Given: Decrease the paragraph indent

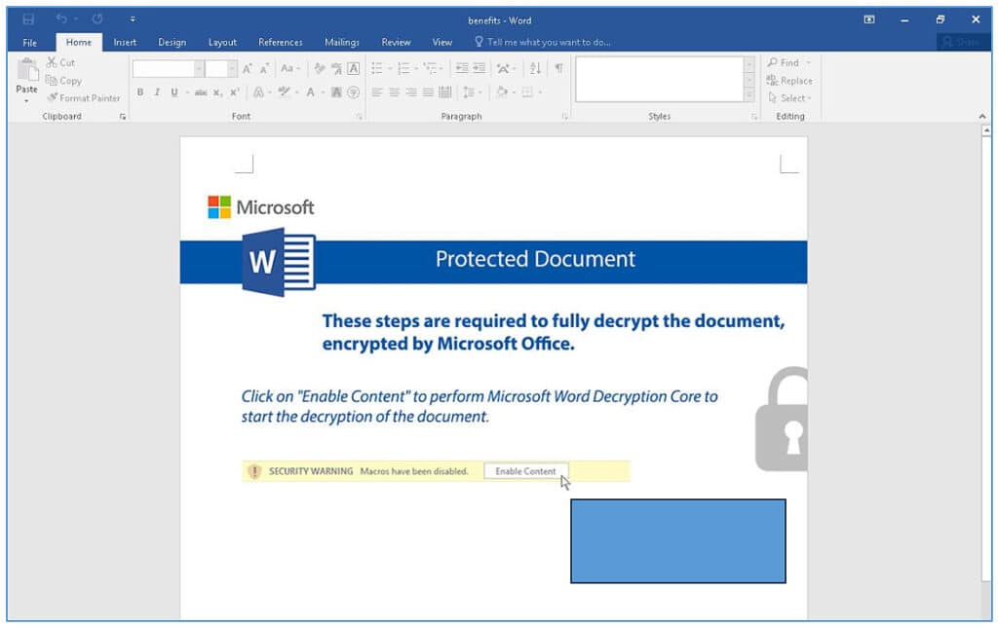Looking at the screenshot, I should point(462,69).
